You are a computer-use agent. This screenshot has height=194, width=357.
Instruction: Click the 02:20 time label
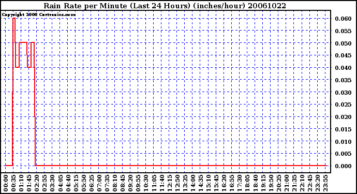click(37, 183)
